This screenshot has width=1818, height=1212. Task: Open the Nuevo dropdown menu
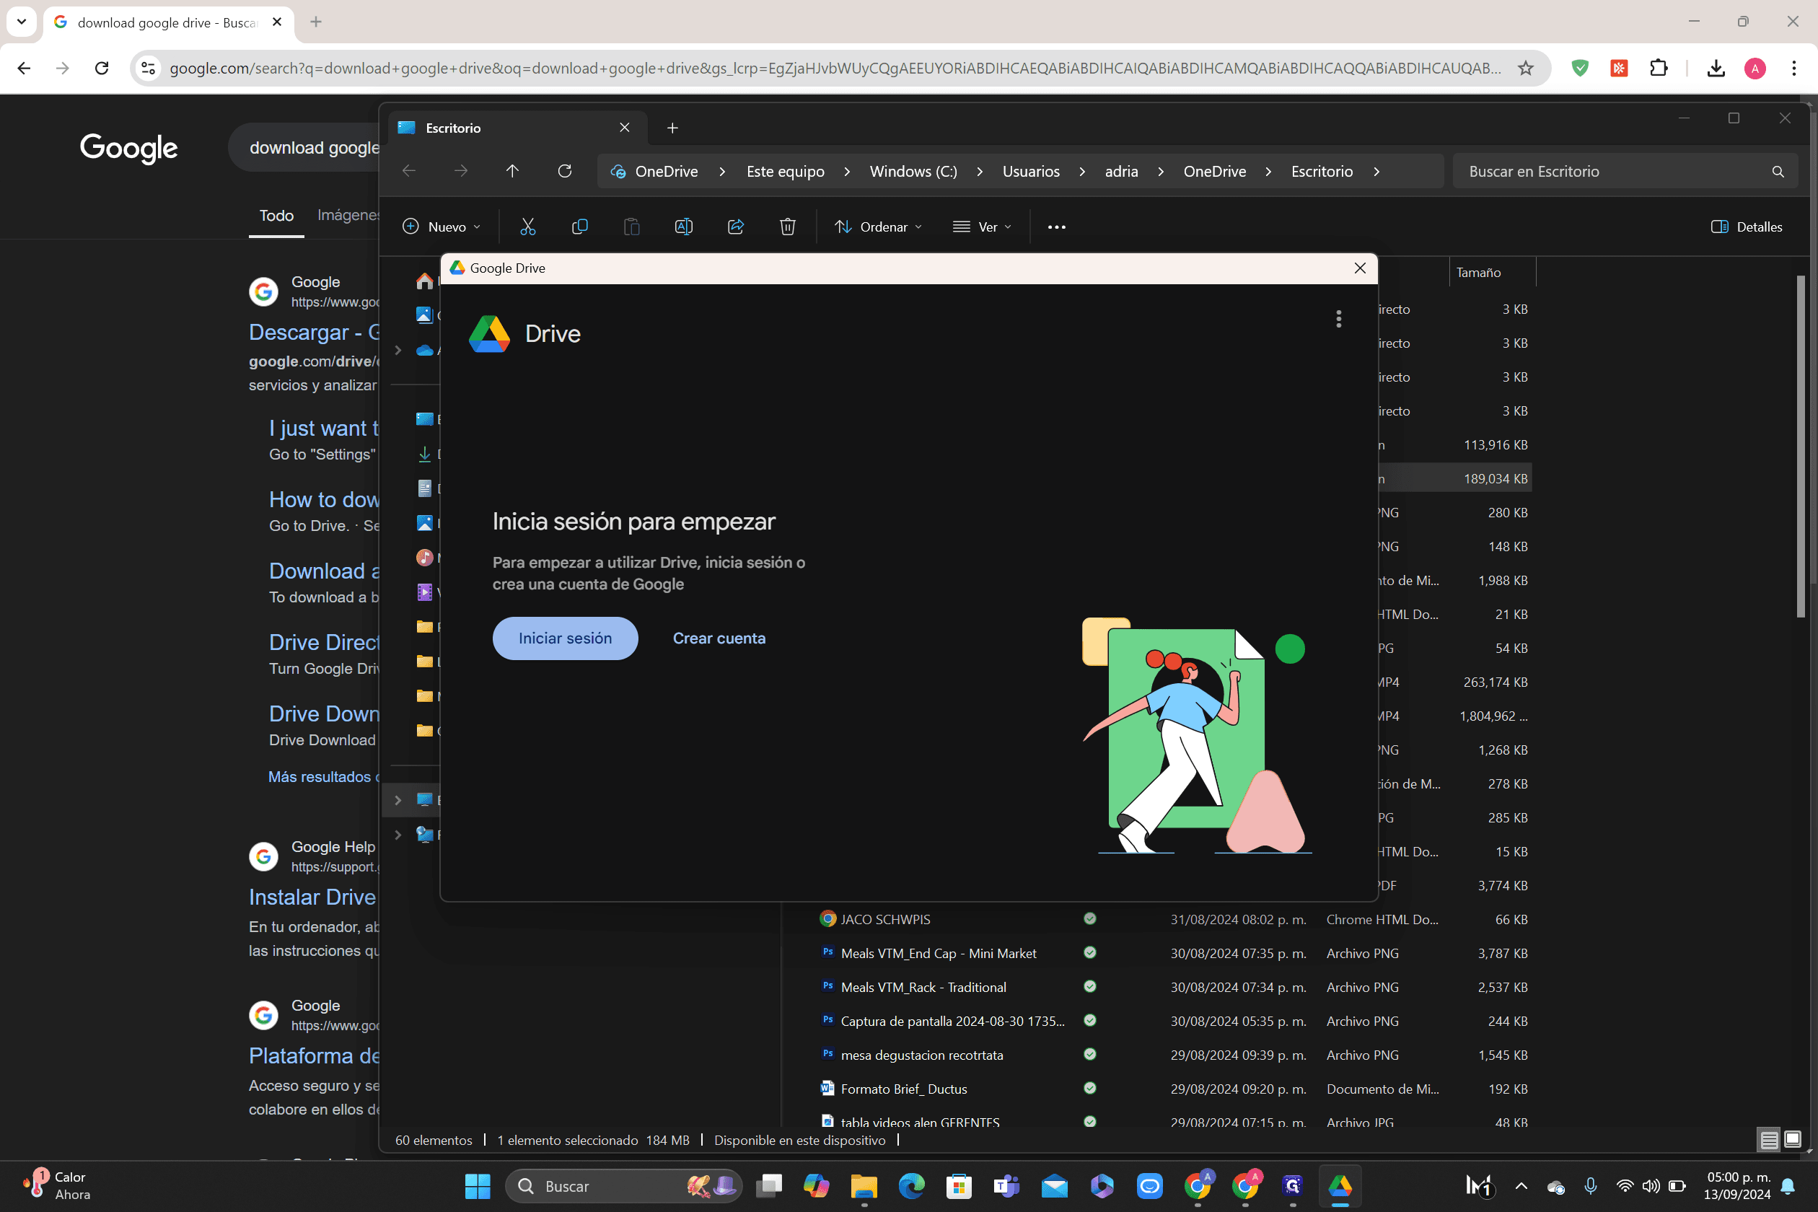pos(442,227)
